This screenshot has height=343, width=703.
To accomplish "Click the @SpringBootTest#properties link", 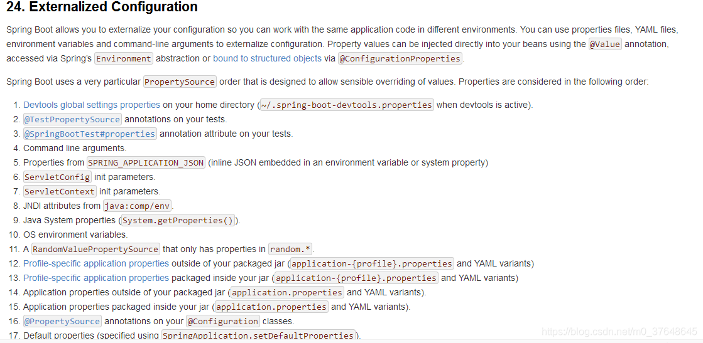I will point(90,134).
